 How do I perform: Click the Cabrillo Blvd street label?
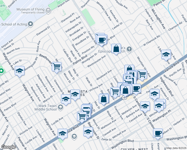67,55
